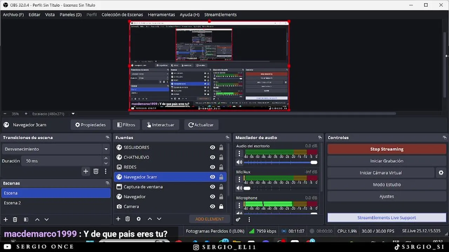Adjust Audio del escritorio volume slider

click(281, 162)
